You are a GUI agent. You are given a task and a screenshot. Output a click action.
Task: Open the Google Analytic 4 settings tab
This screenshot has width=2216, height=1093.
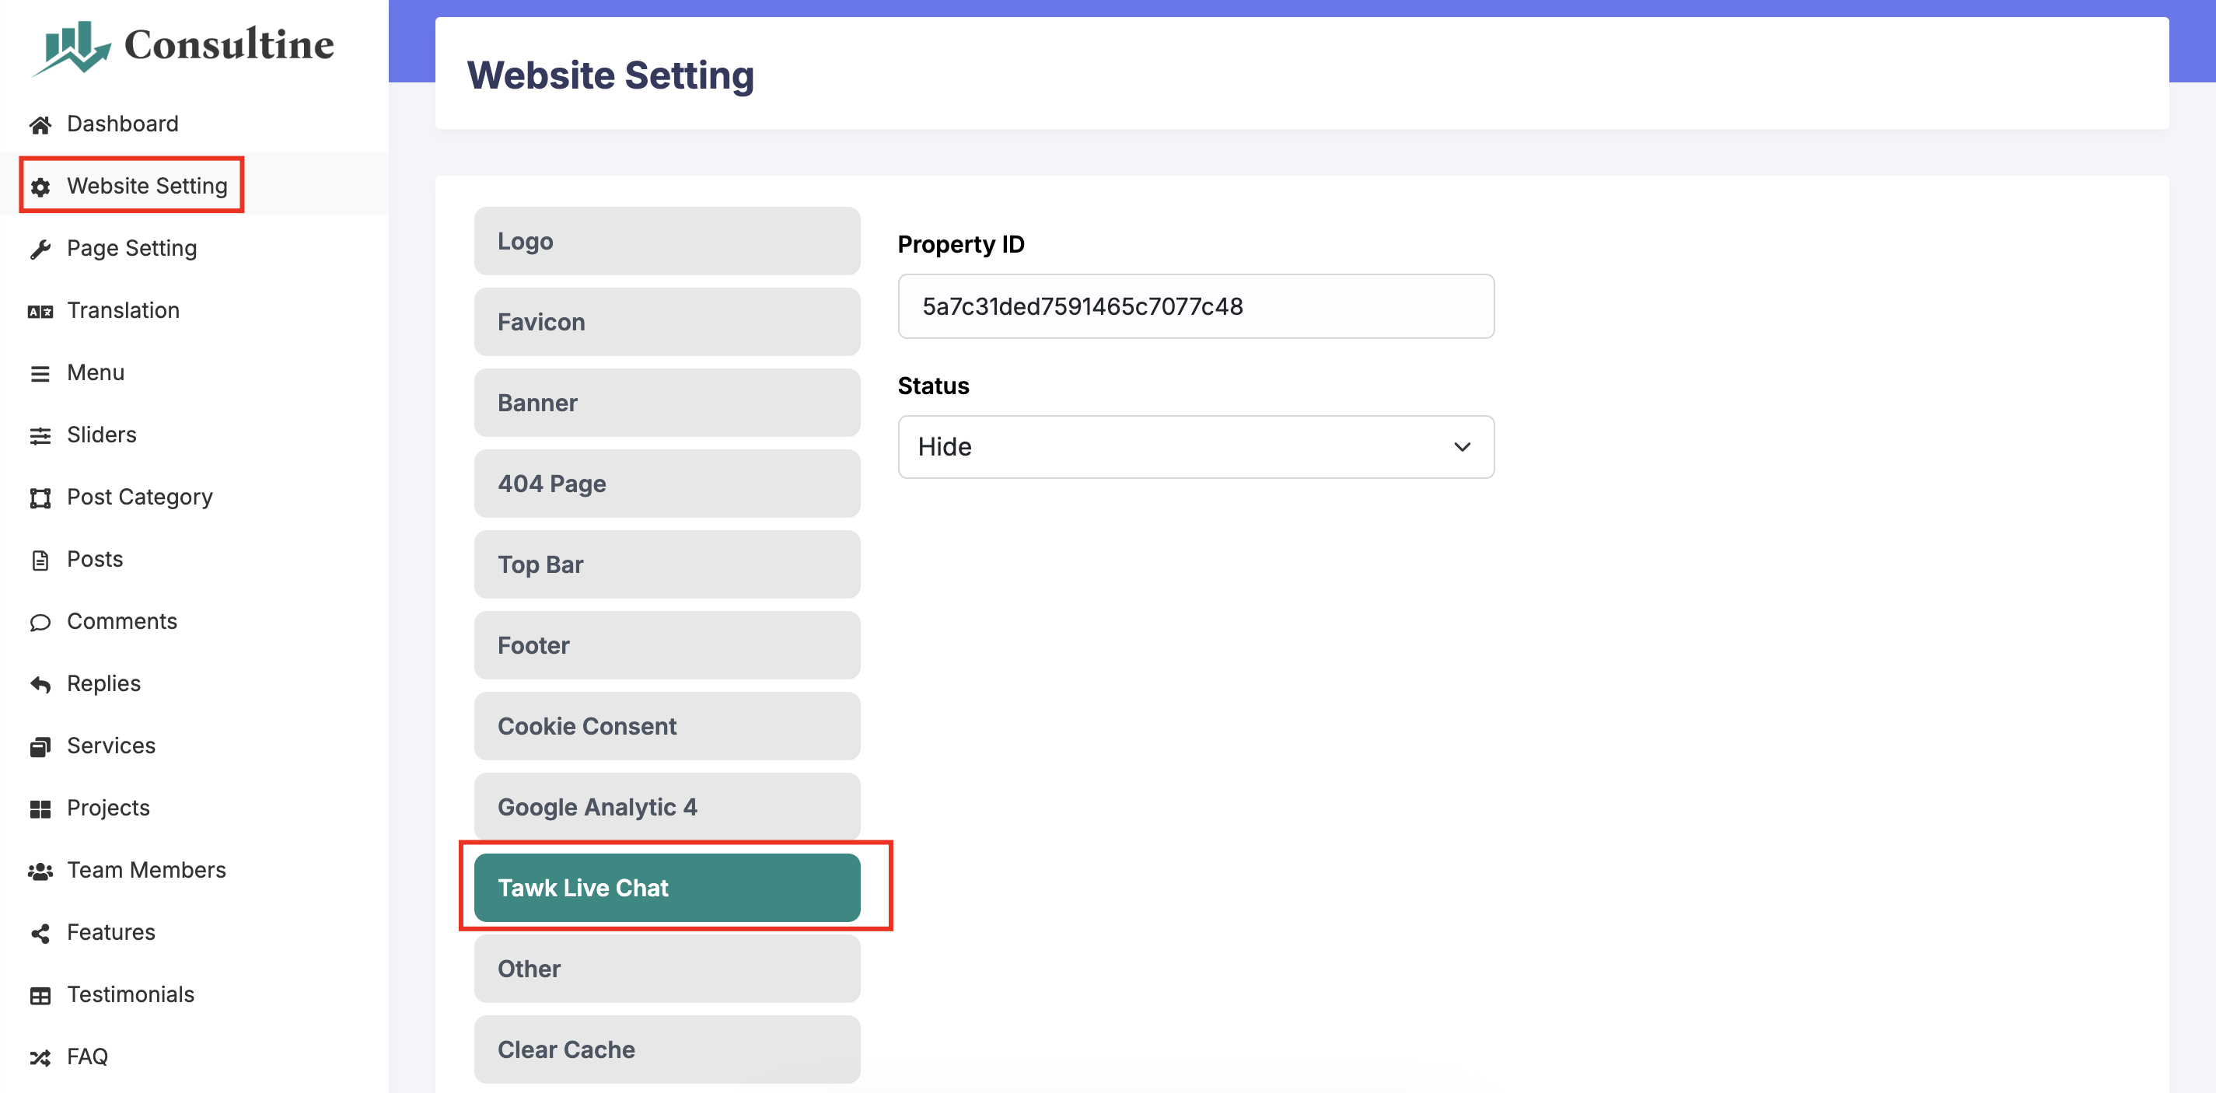(x=666, y=807)
